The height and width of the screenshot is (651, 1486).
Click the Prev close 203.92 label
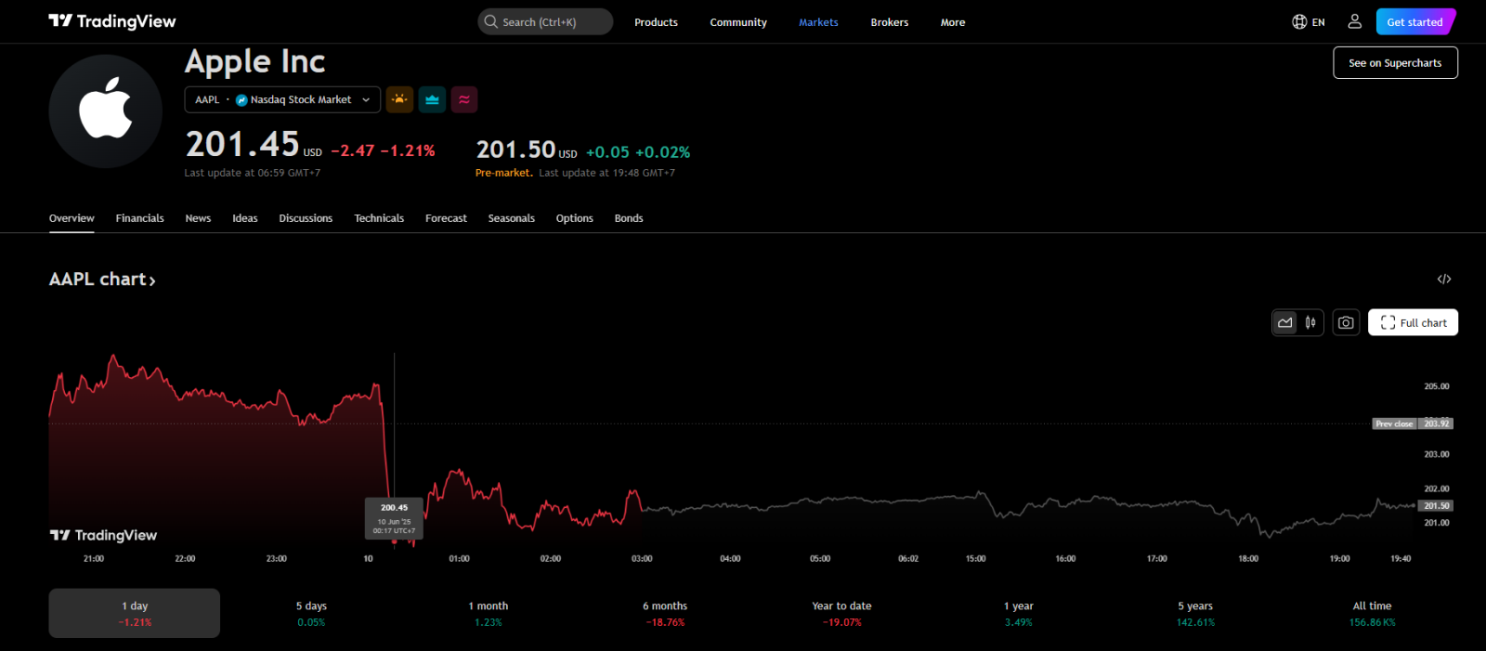[x=1413, y=423]
